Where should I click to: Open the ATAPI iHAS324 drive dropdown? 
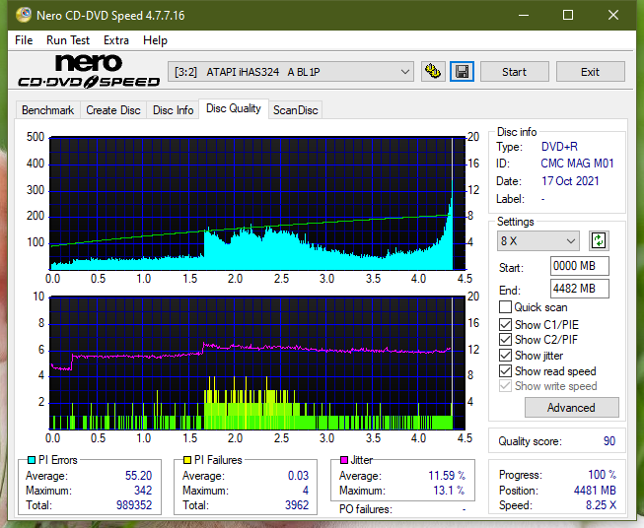pyautogui.click(x=291, y=72)
